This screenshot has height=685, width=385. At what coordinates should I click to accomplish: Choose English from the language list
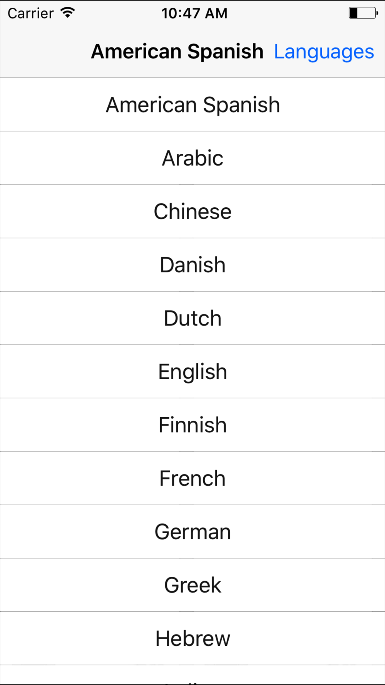tap(192, 371)
